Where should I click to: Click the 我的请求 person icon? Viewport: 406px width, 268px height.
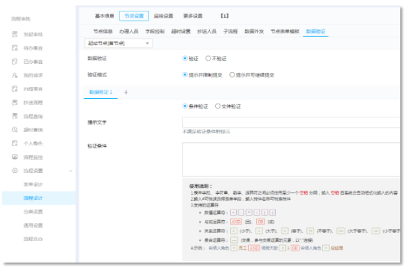[15, 75]
